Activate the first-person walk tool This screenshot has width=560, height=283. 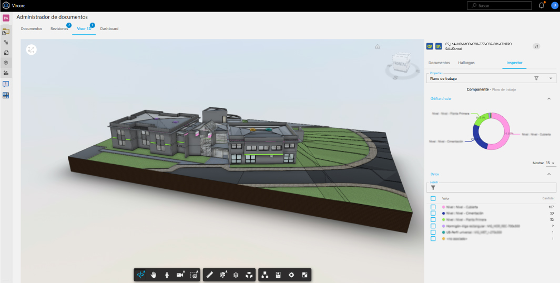[167, 275]
